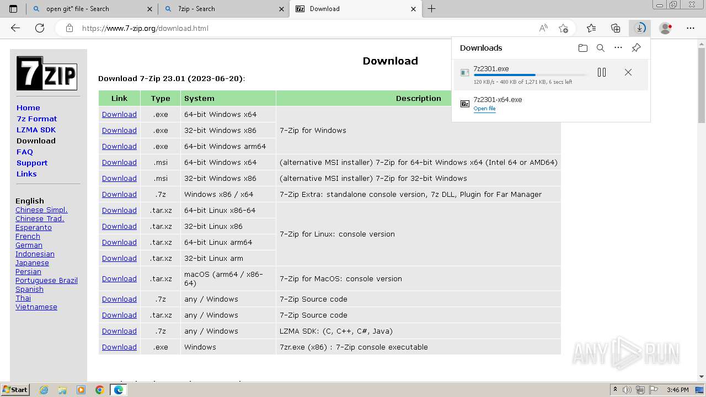Click Open file under 7z2301-x64.exe
Screen dimensions: 706x397
(x=484, y=109)
